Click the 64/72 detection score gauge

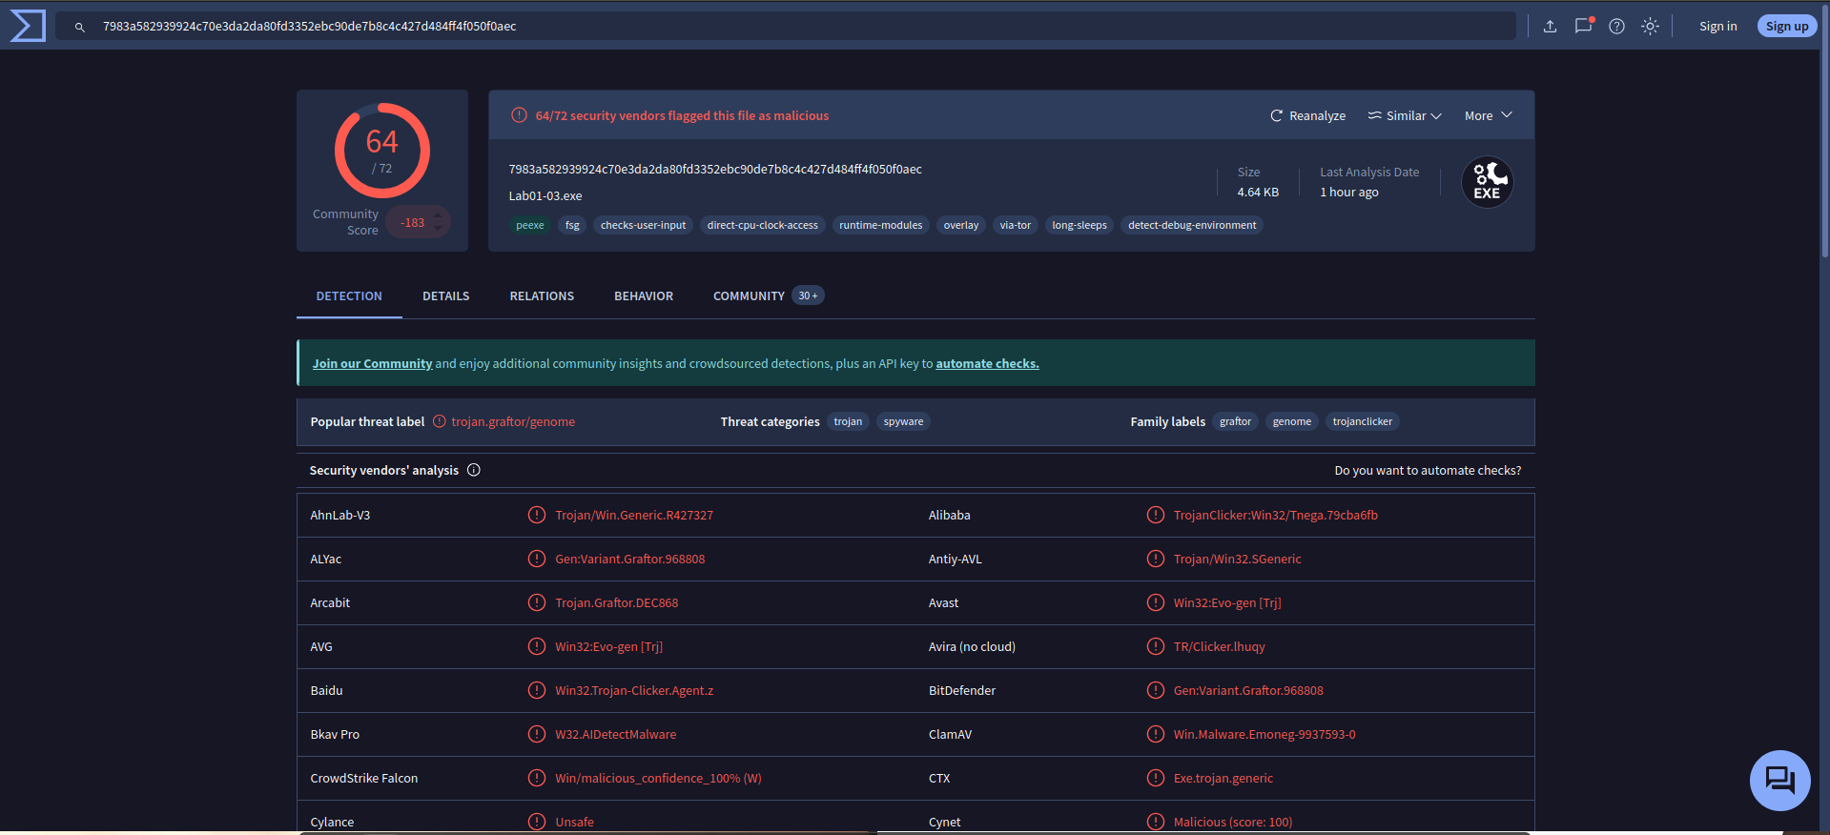tap(381, 151)
